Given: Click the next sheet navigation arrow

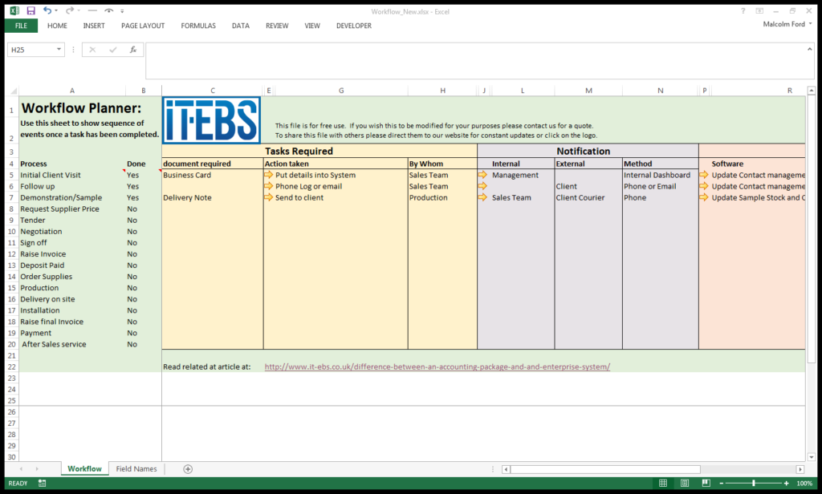Looking at the screenshot, I should click(37, 469).
